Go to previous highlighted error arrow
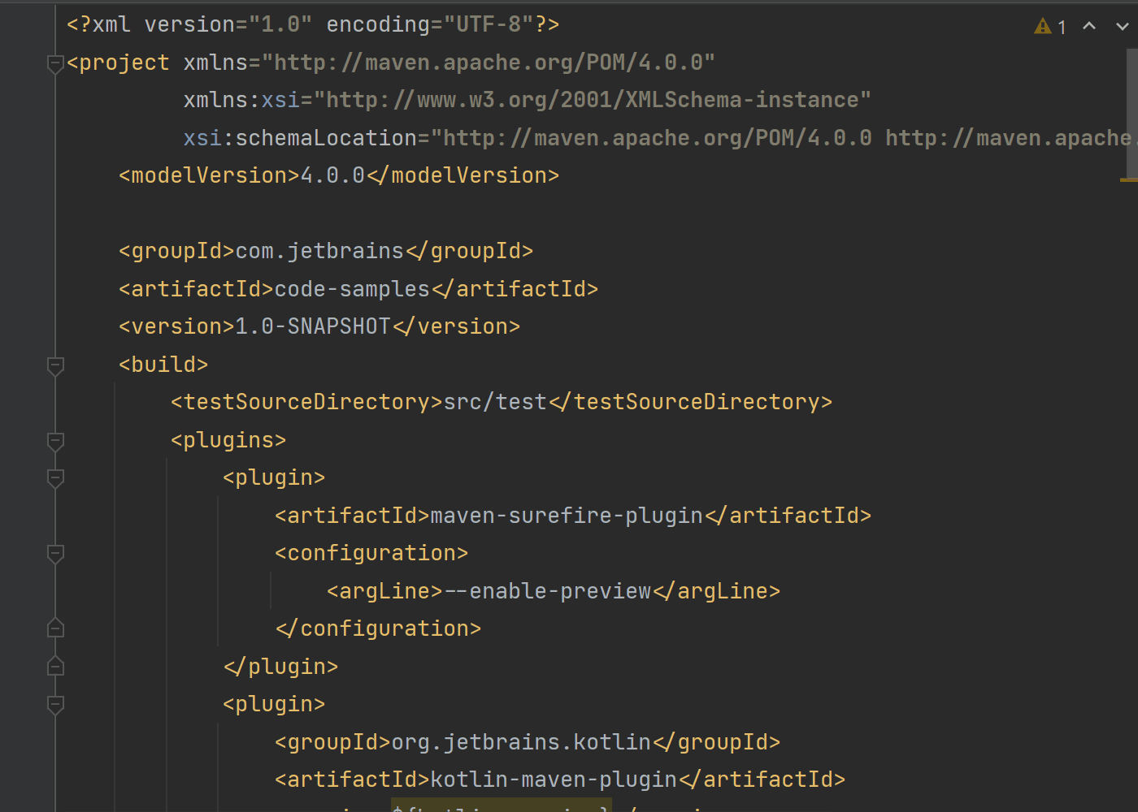Image resolution: width=1138 pixels, height=812 pixels. [1089, 27]
